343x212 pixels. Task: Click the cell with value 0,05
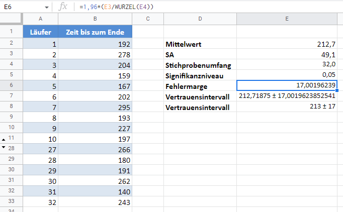[x=287, y=75]
